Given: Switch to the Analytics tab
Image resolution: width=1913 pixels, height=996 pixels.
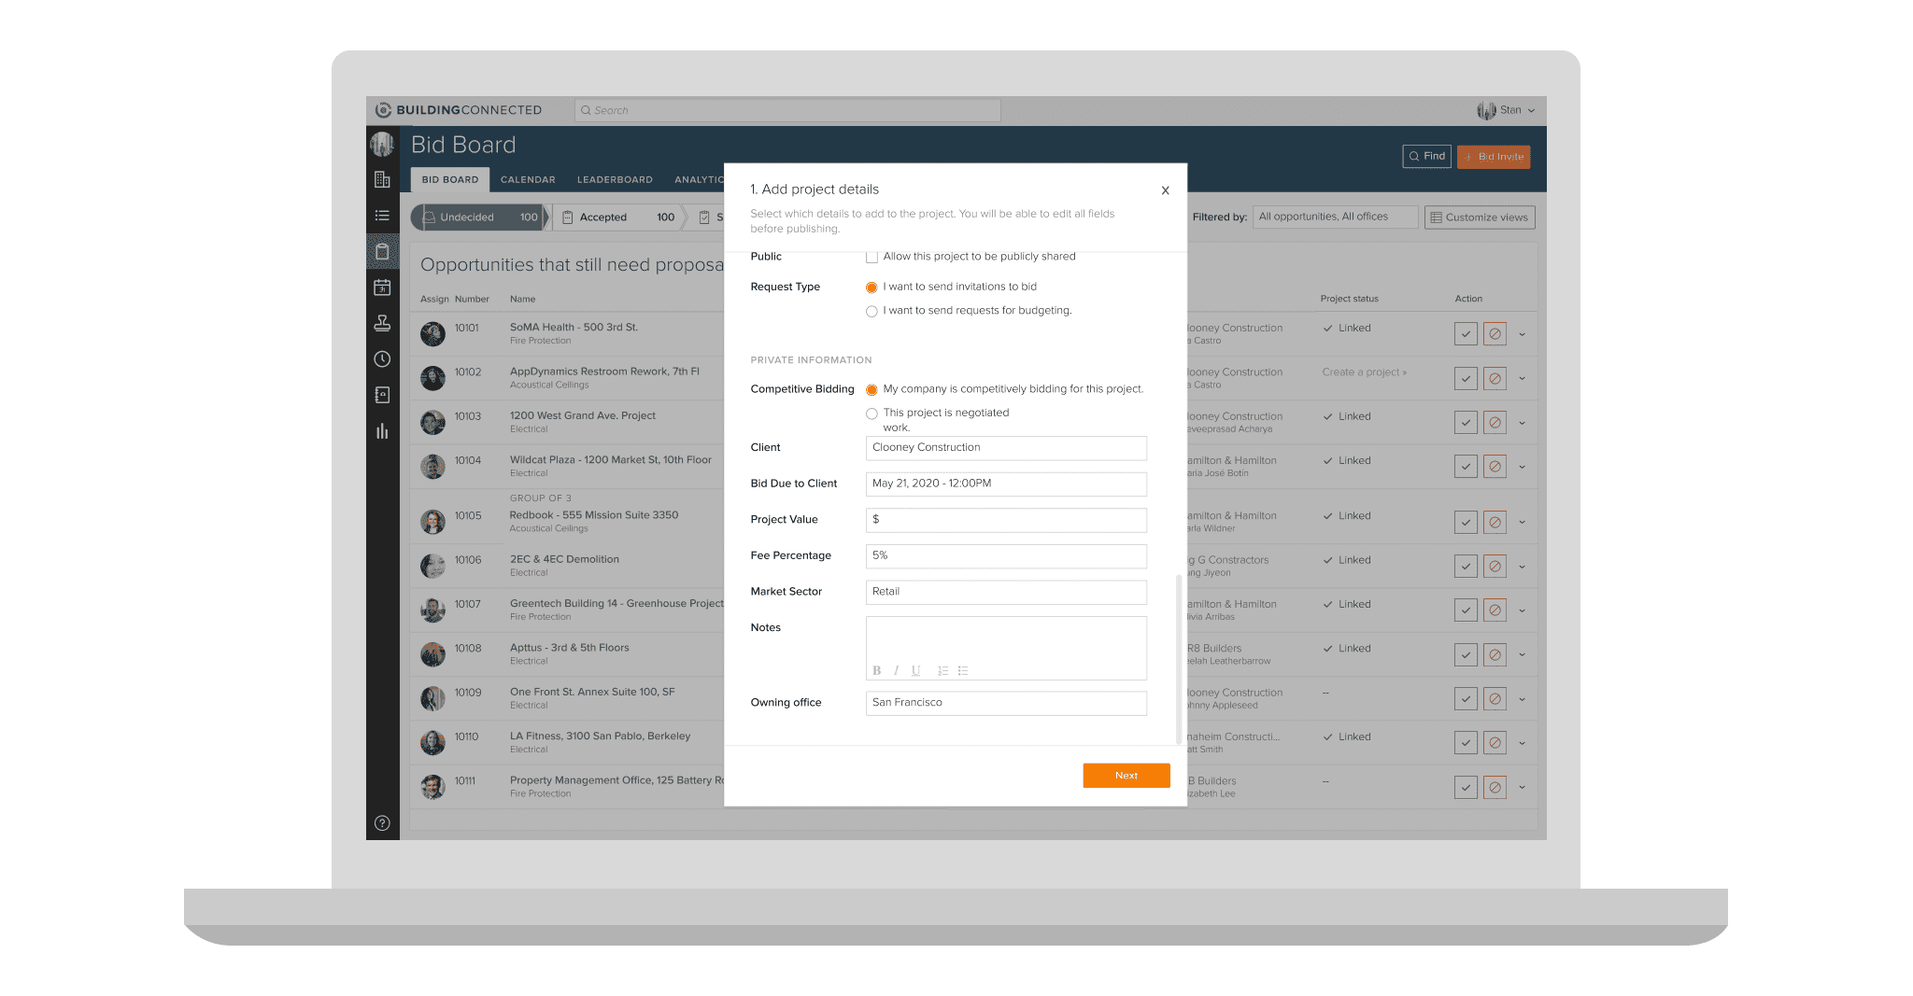Looking at the screenshot, I should coord(699,179).
